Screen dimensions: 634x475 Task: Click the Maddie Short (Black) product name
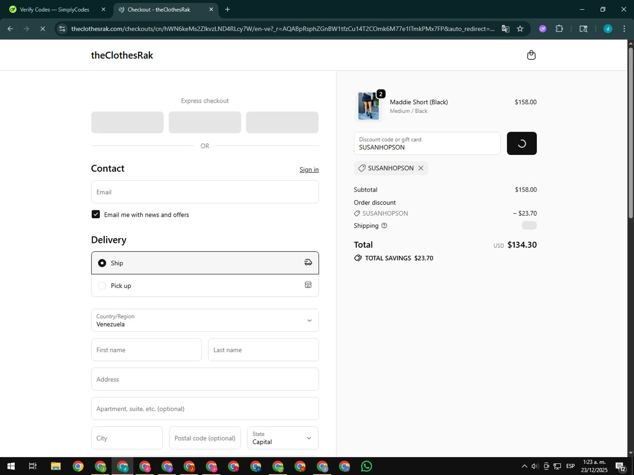point(419,102)
